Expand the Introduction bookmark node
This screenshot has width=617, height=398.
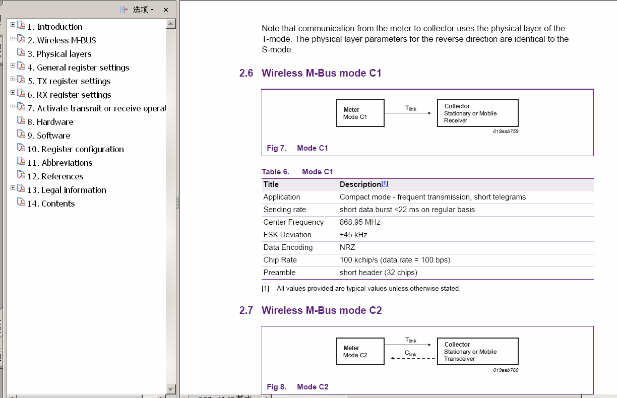click(x=13, y=25)
